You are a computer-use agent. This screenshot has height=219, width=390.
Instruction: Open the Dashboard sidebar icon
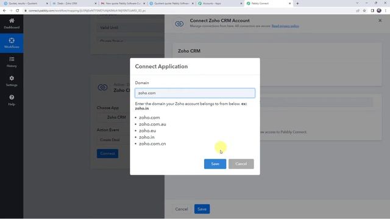coord(12,24)
